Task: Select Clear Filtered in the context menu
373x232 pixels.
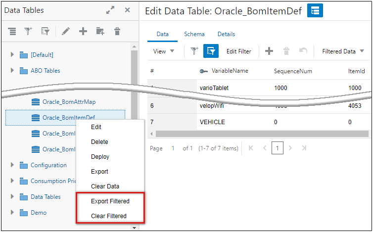Action: click(109, 216)
